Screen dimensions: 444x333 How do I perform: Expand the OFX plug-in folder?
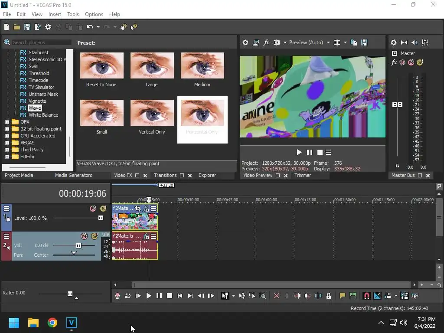(7, 122)
